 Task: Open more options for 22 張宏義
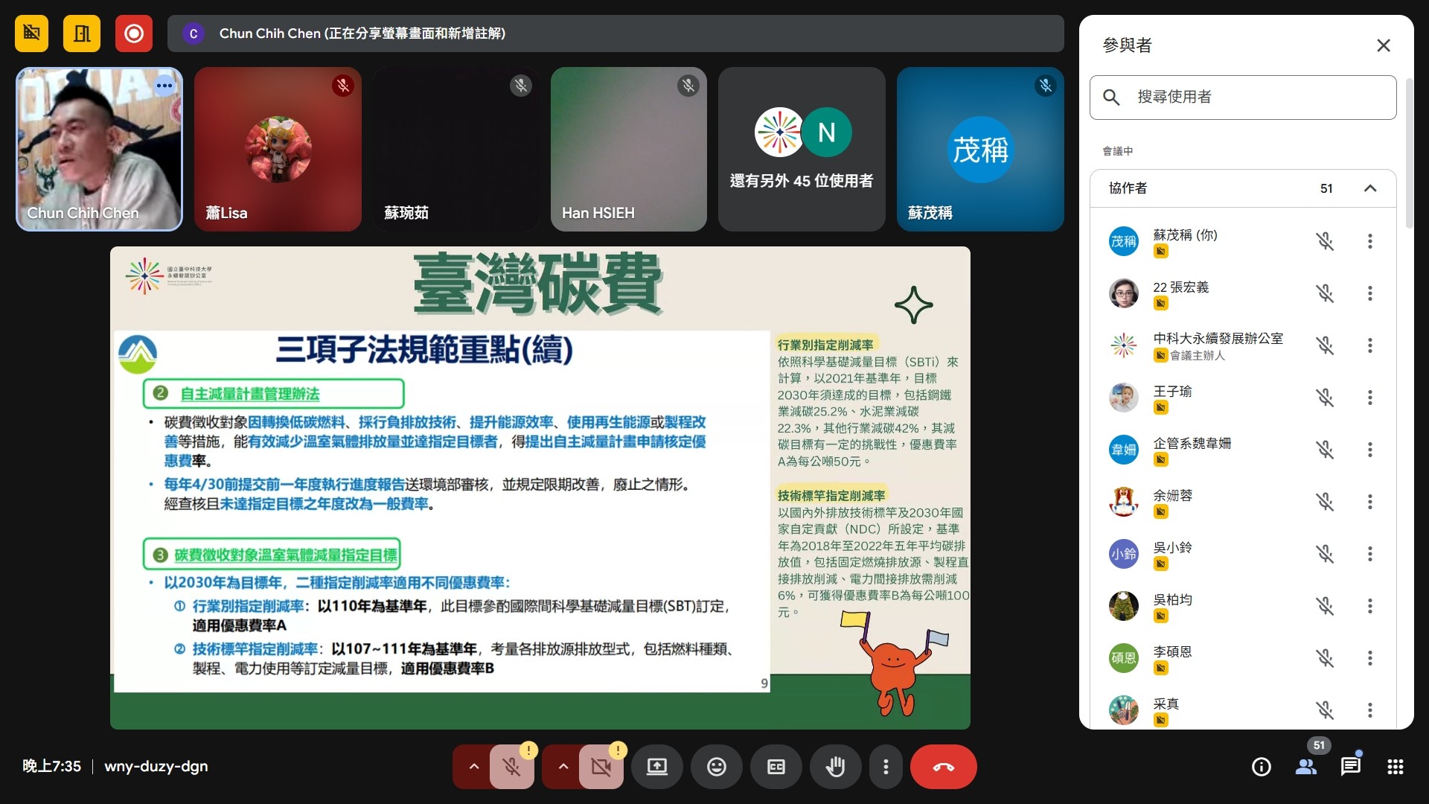(1369, 293)
